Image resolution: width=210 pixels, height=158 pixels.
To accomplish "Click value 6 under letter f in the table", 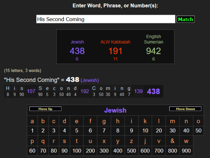I will [x=90, y=131].
